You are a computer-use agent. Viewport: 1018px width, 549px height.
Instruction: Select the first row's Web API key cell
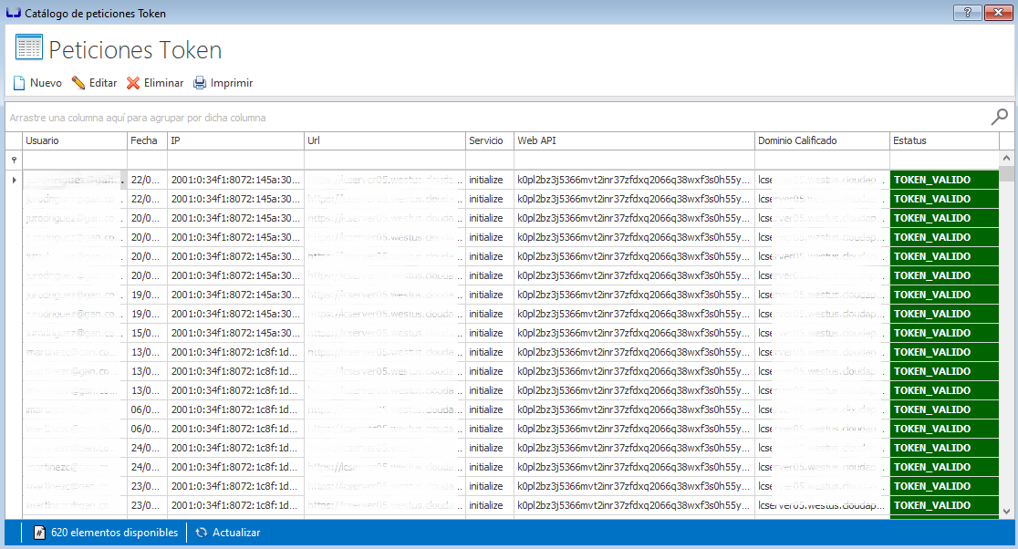634,180
